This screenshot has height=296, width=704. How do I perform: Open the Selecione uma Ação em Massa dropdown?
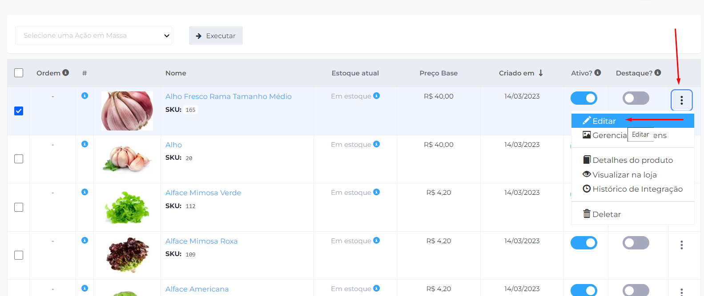(93, 36)
